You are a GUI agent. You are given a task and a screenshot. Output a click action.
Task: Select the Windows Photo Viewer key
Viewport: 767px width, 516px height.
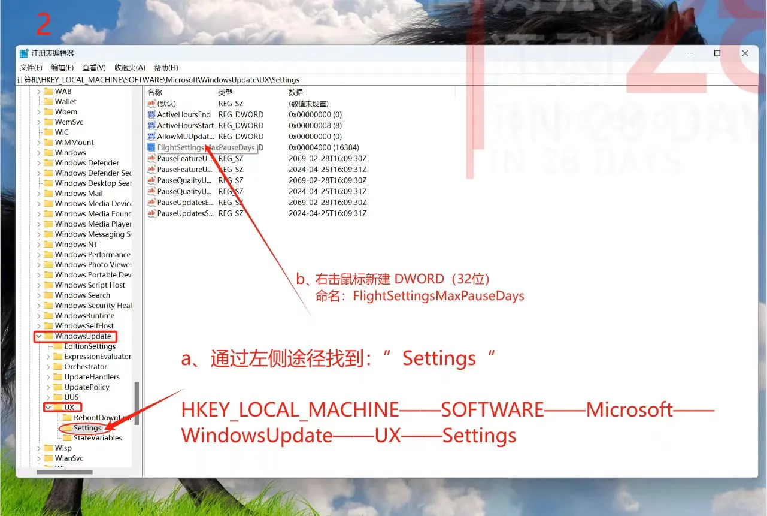tap(93, 265)
